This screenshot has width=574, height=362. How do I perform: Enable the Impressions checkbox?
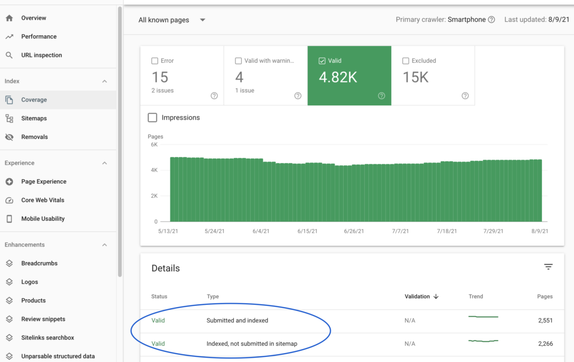point(152,118)
